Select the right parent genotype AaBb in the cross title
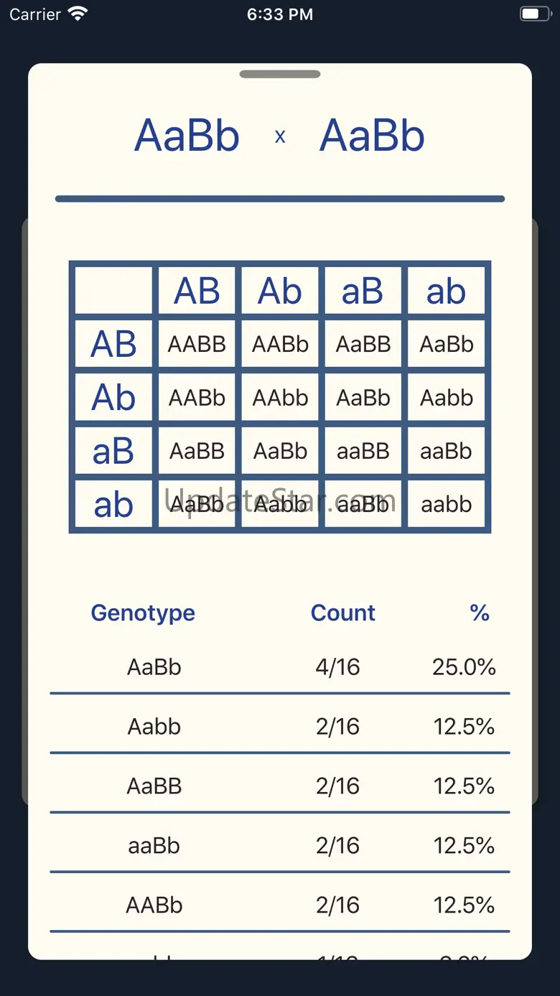560x996 pixels. point(372,136)
